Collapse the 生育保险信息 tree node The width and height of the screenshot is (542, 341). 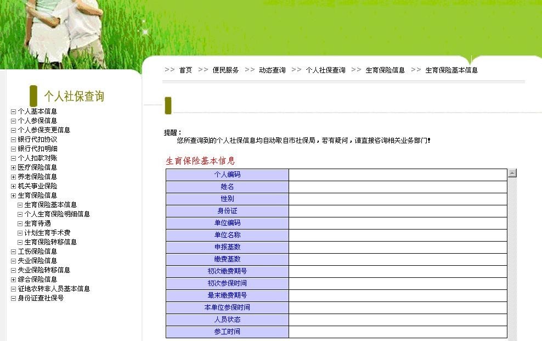point(13,195)
